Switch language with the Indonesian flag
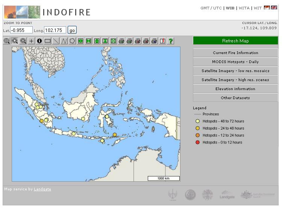Viewport: 282px width, 211px height. coord(267,8)
